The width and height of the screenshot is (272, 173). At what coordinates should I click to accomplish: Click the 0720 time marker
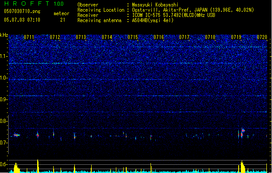tap(262, 37)
